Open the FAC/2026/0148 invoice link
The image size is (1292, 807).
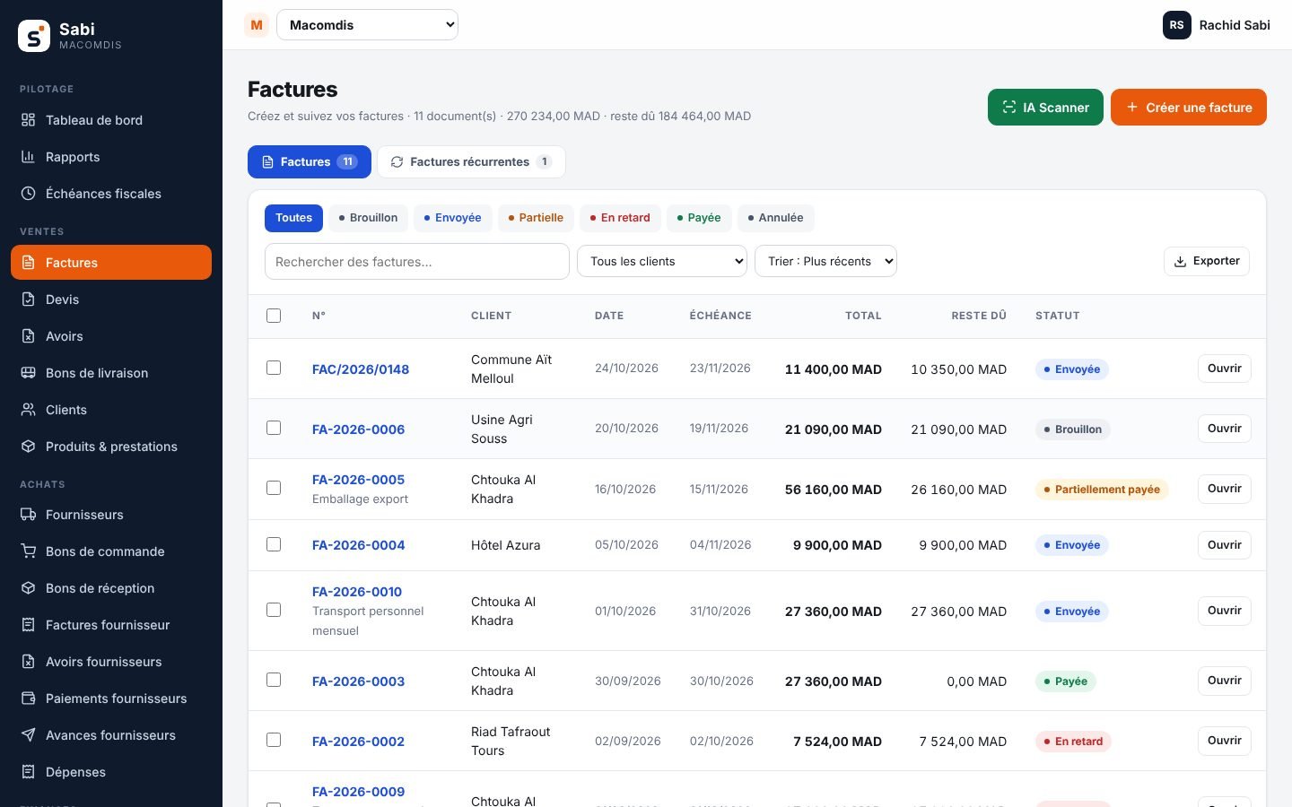point(361,369)
